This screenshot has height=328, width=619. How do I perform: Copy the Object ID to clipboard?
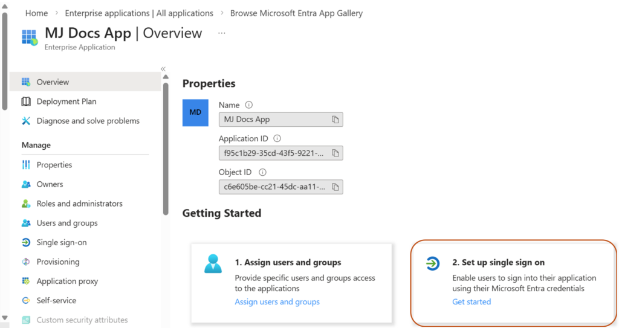click(x=335, y=187)
